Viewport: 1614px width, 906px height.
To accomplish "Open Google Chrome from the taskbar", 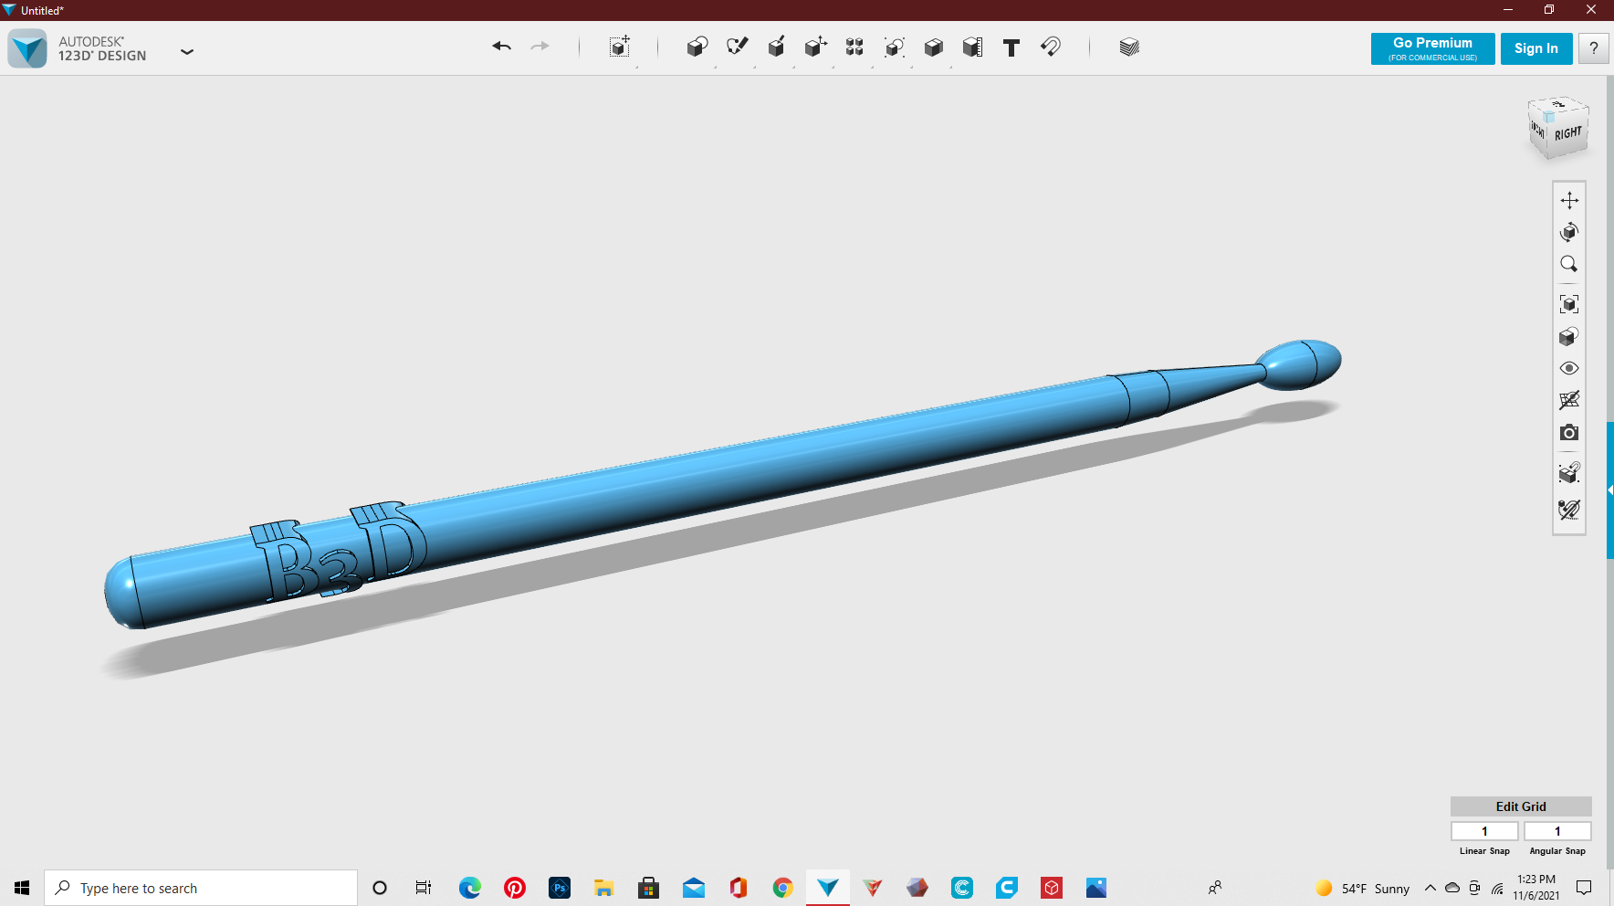I will [783, 888].
